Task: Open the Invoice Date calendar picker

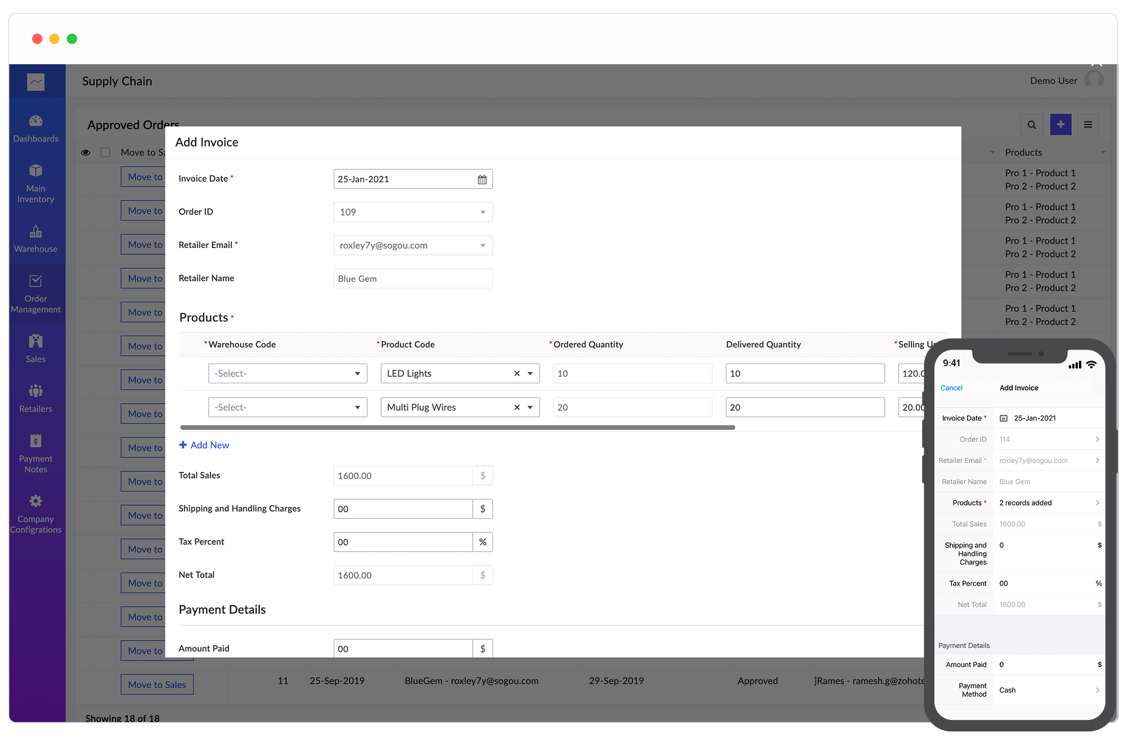Action: (x=482, y=179)
